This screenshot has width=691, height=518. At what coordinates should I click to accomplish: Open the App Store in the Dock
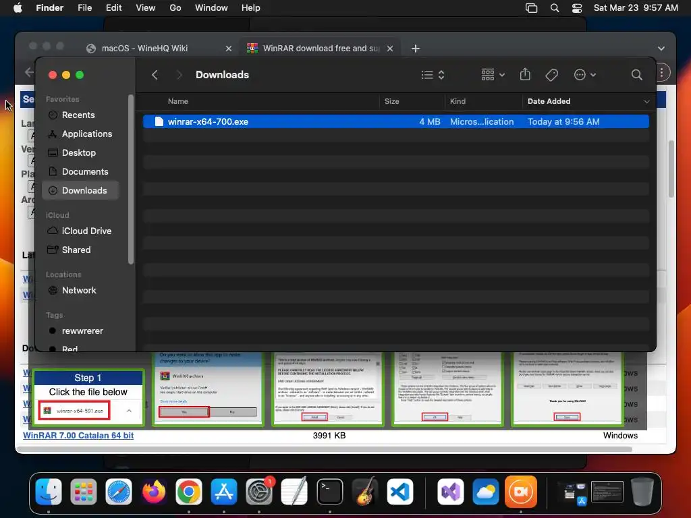(x=224, y=492)
